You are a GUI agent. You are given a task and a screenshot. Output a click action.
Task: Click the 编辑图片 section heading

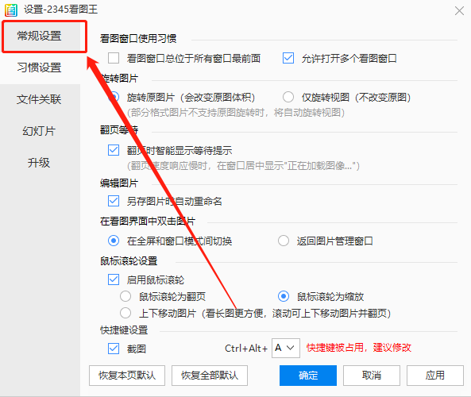(119, 183)
